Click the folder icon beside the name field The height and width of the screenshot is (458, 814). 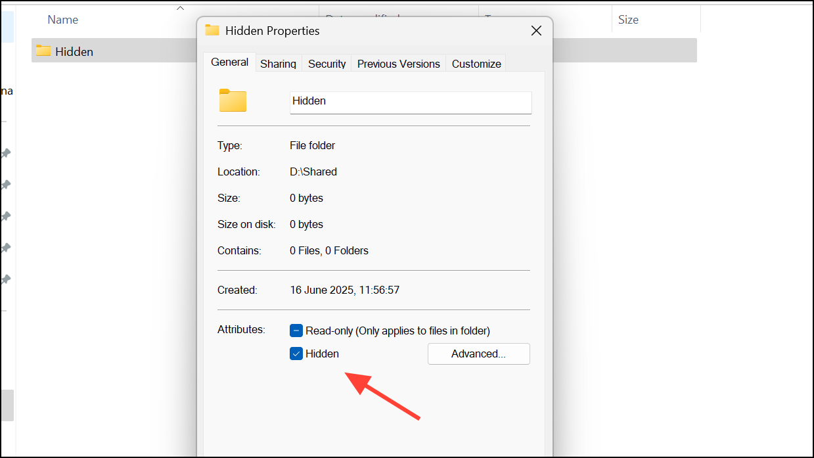233,100
